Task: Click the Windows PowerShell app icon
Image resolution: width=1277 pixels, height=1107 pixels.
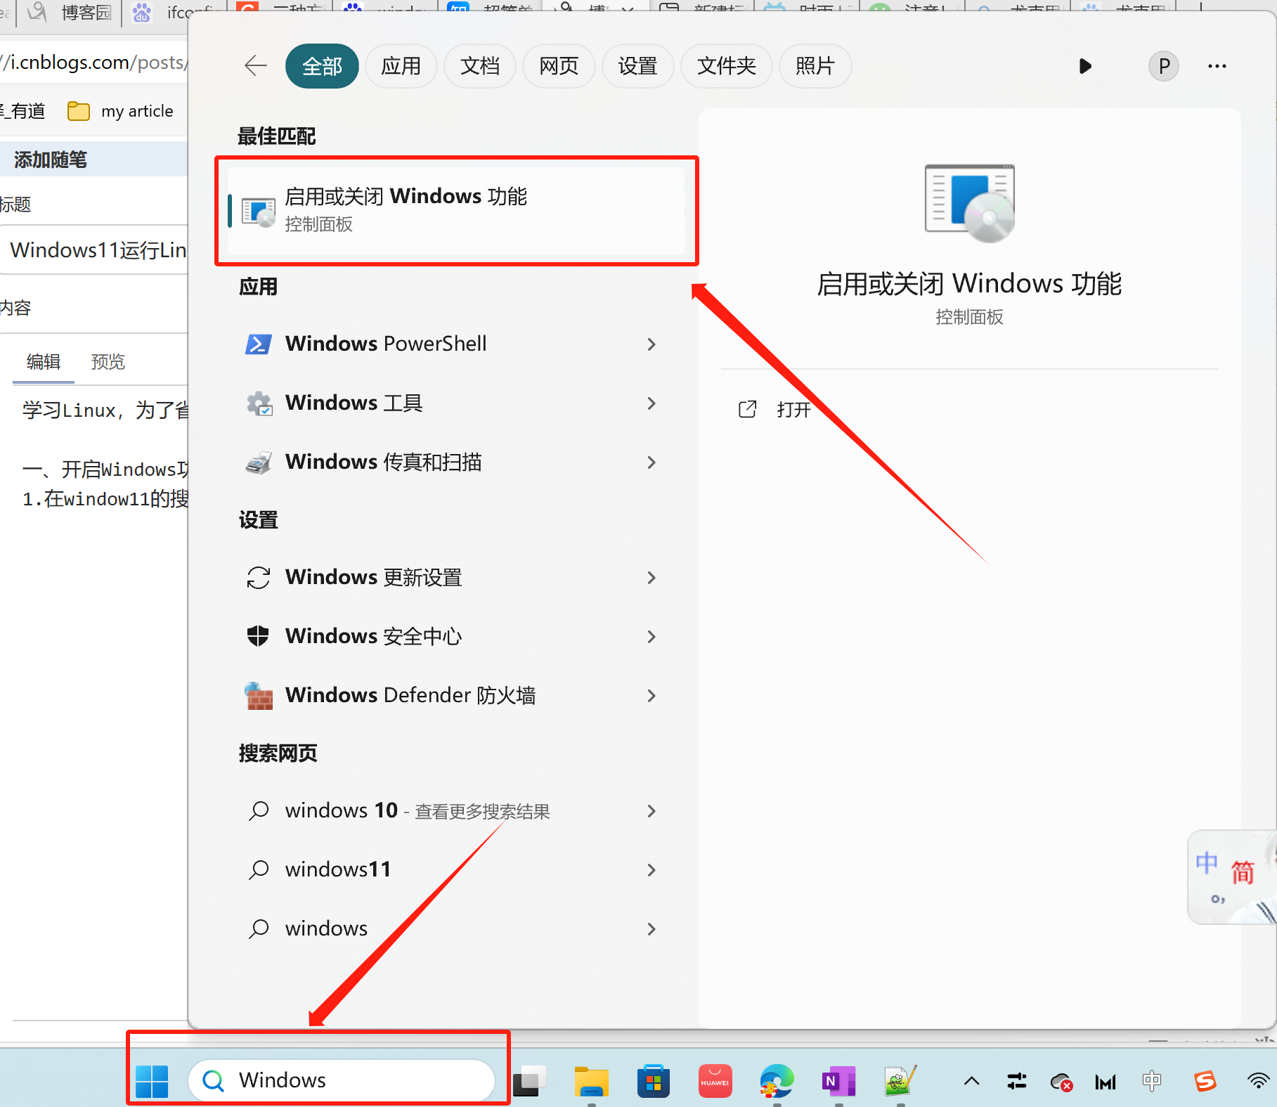Action: point(258,344)
